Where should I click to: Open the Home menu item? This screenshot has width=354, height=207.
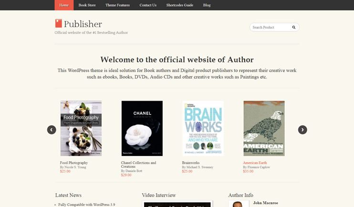coord(64,5)
